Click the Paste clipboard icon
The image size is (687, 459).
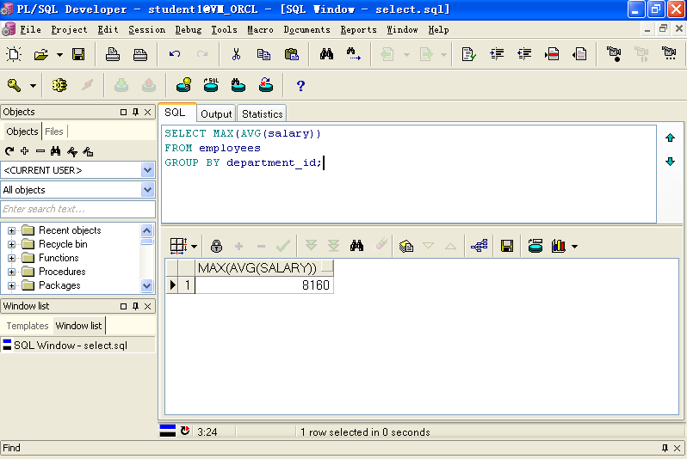point(291,54)
